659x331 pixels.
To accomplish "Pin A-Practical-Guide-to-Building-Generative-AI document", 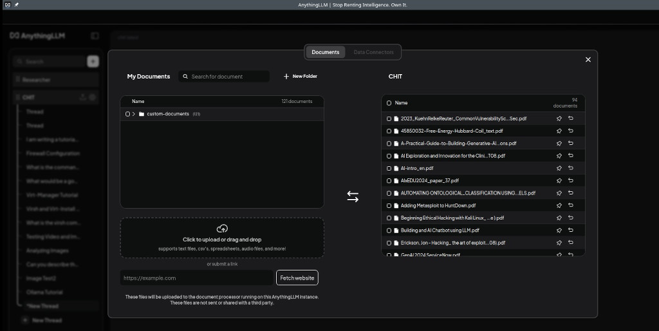I will click(559, 144).
